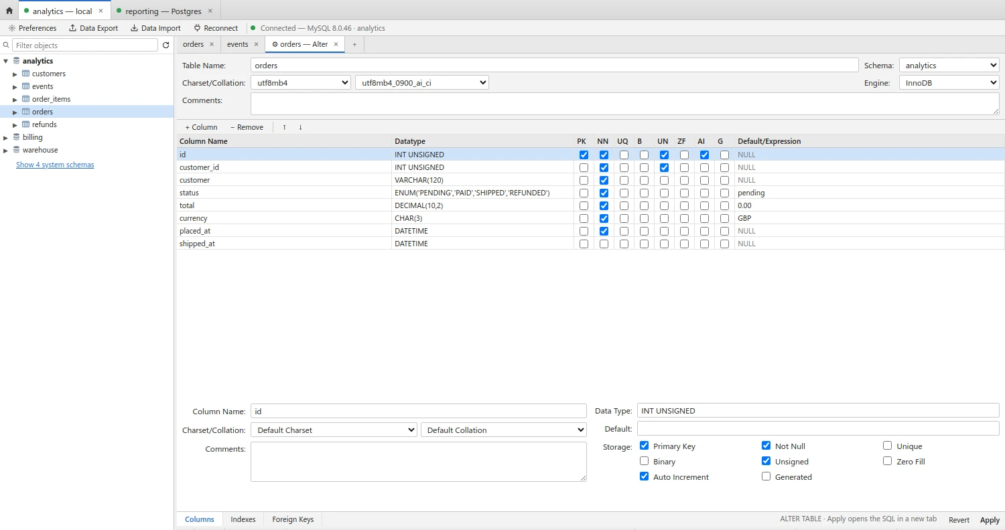This screenshot has height=530, width=1005.
Task: Open the Foreign Keys bottom tab
Action: (293, 519)
